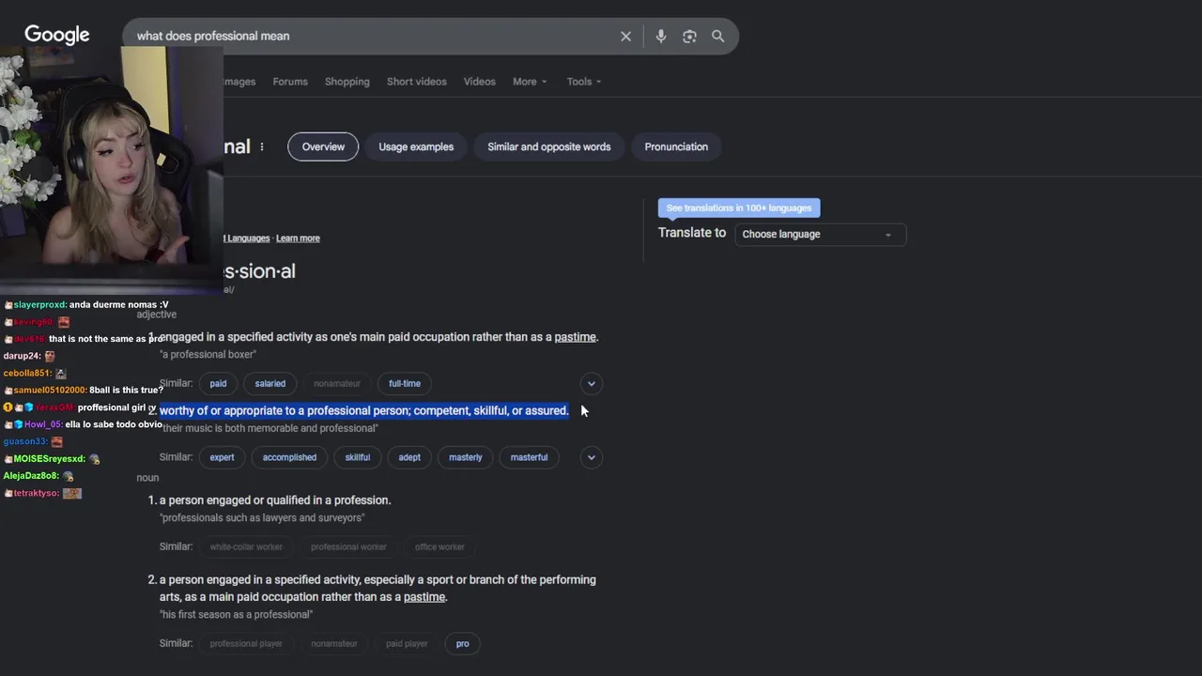Start voice search with microphone icon

661,36
